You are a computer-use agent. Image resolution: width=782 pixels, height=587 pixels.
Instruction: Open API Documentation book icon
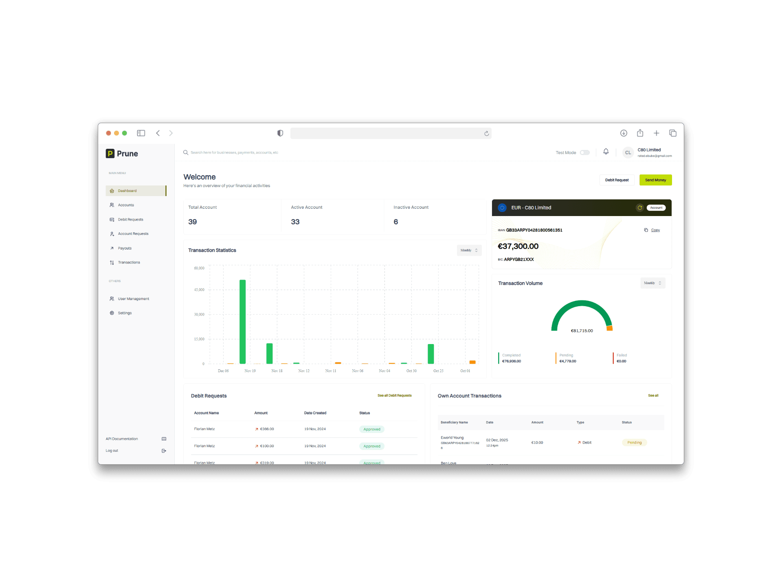[x=164, y=439]
